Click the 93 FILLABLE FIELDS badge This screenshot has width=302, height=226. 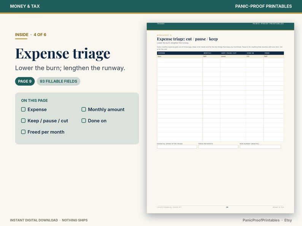[x=59, y=81]
